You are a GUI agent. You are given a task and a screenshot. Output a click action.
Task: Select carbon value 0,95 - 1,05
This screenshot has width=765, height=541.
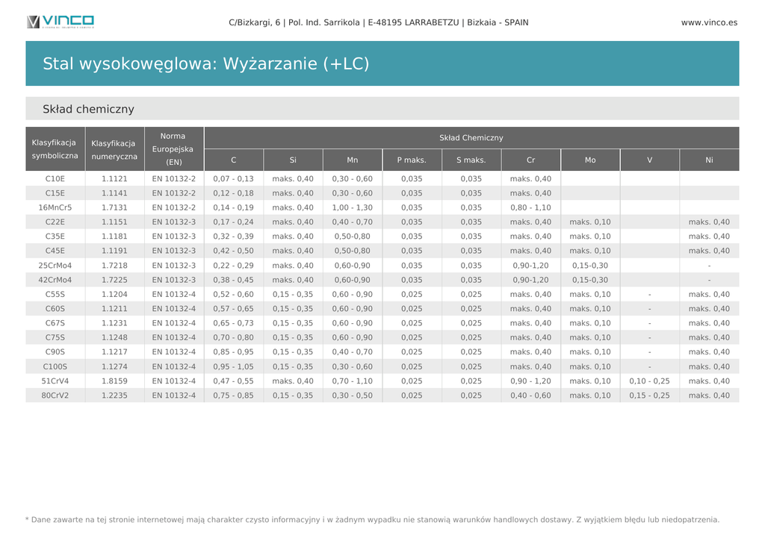[x=233, y=366]
